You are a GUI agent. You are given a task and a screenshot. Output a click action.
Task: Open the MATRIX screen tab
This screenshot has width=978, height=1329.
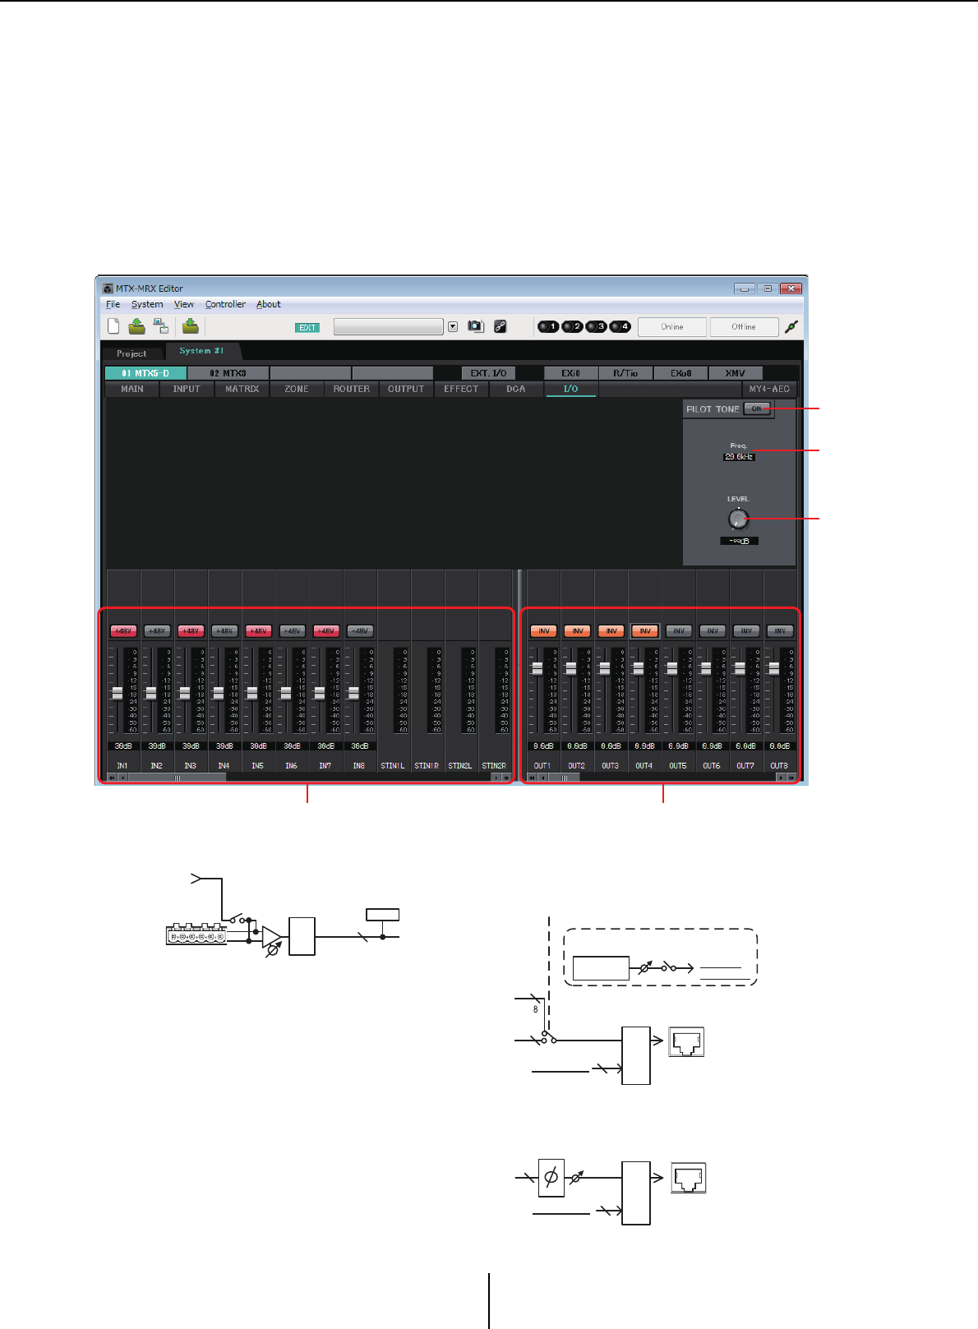pyautogui.click(x=242, y=389)
